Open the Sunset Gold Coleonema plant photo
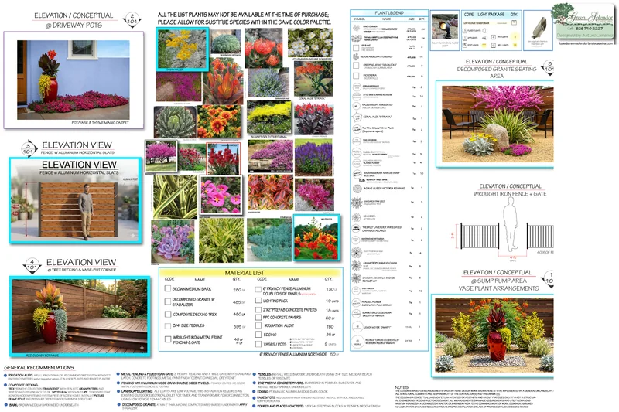 (x=268, y=117)
